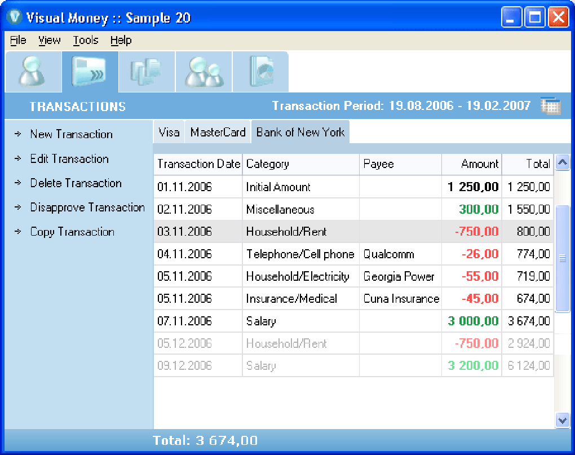Click the New Transaction command
The width and height of the screenshot is (575, 455).
71,134
